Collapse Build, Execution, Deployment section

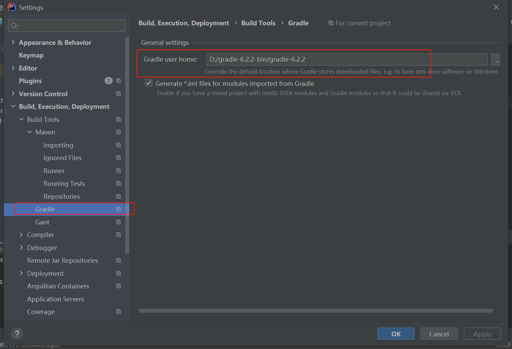[13, 106]
